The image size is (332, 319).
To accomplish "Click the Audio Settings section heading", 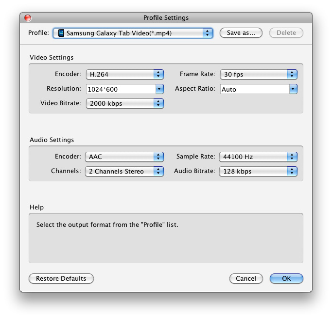I will coord(52,140).
